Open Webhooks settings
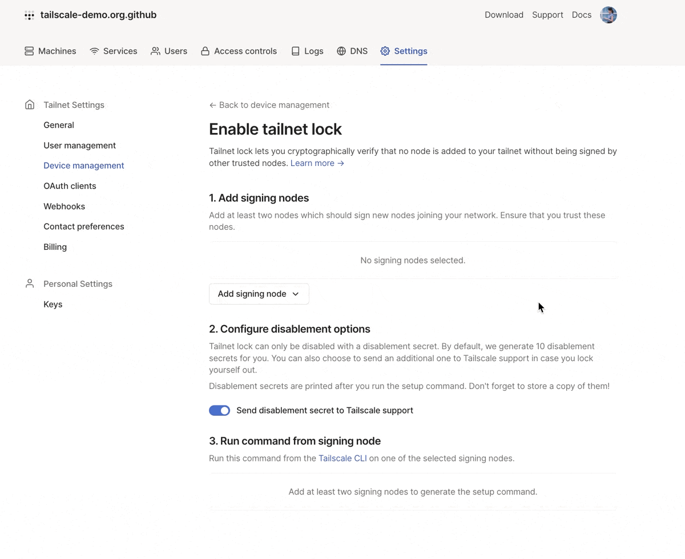685x559 pixels. tap(64, 206)
